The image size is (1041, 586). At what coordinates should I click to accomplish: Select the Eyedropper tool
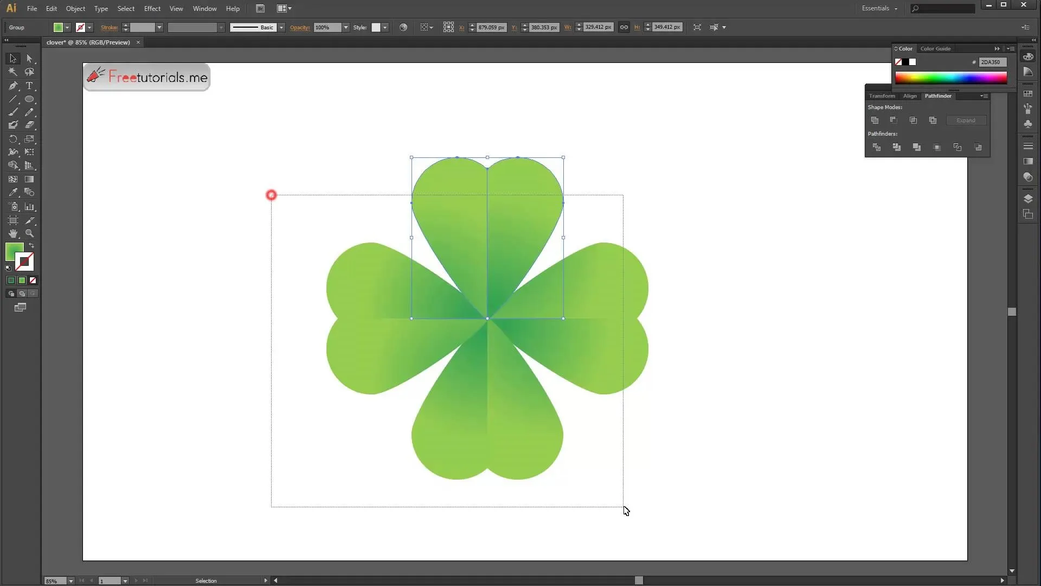click(13, 192)
